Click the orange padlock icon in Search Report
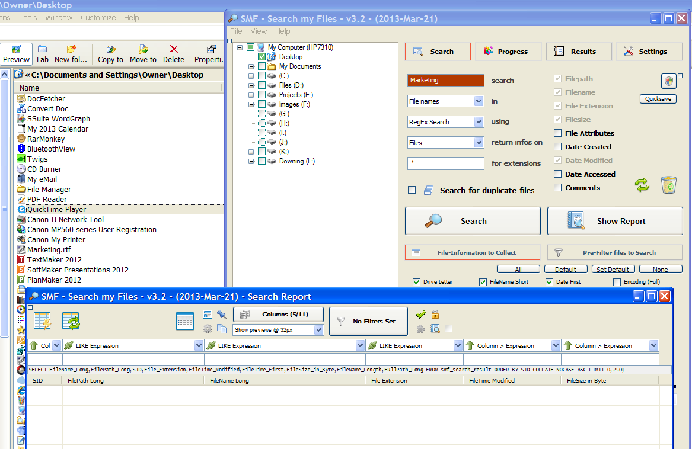Screen dimensions: 692x449 coord(435,315)
